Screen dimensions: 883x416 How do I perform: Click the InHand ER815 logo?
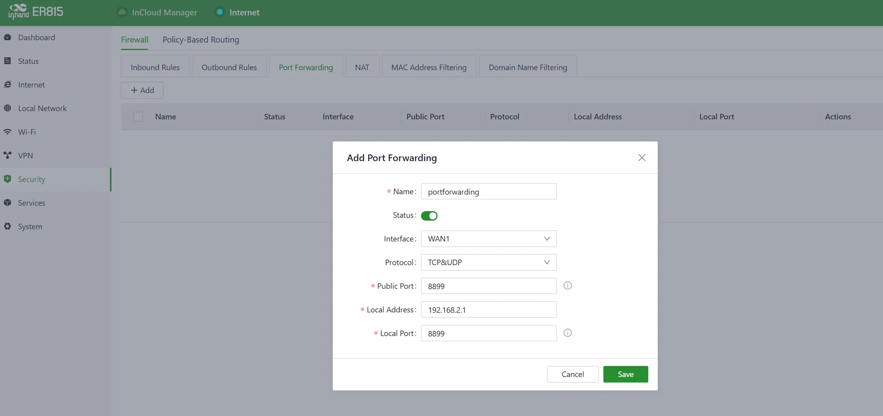tap(36, 12)
